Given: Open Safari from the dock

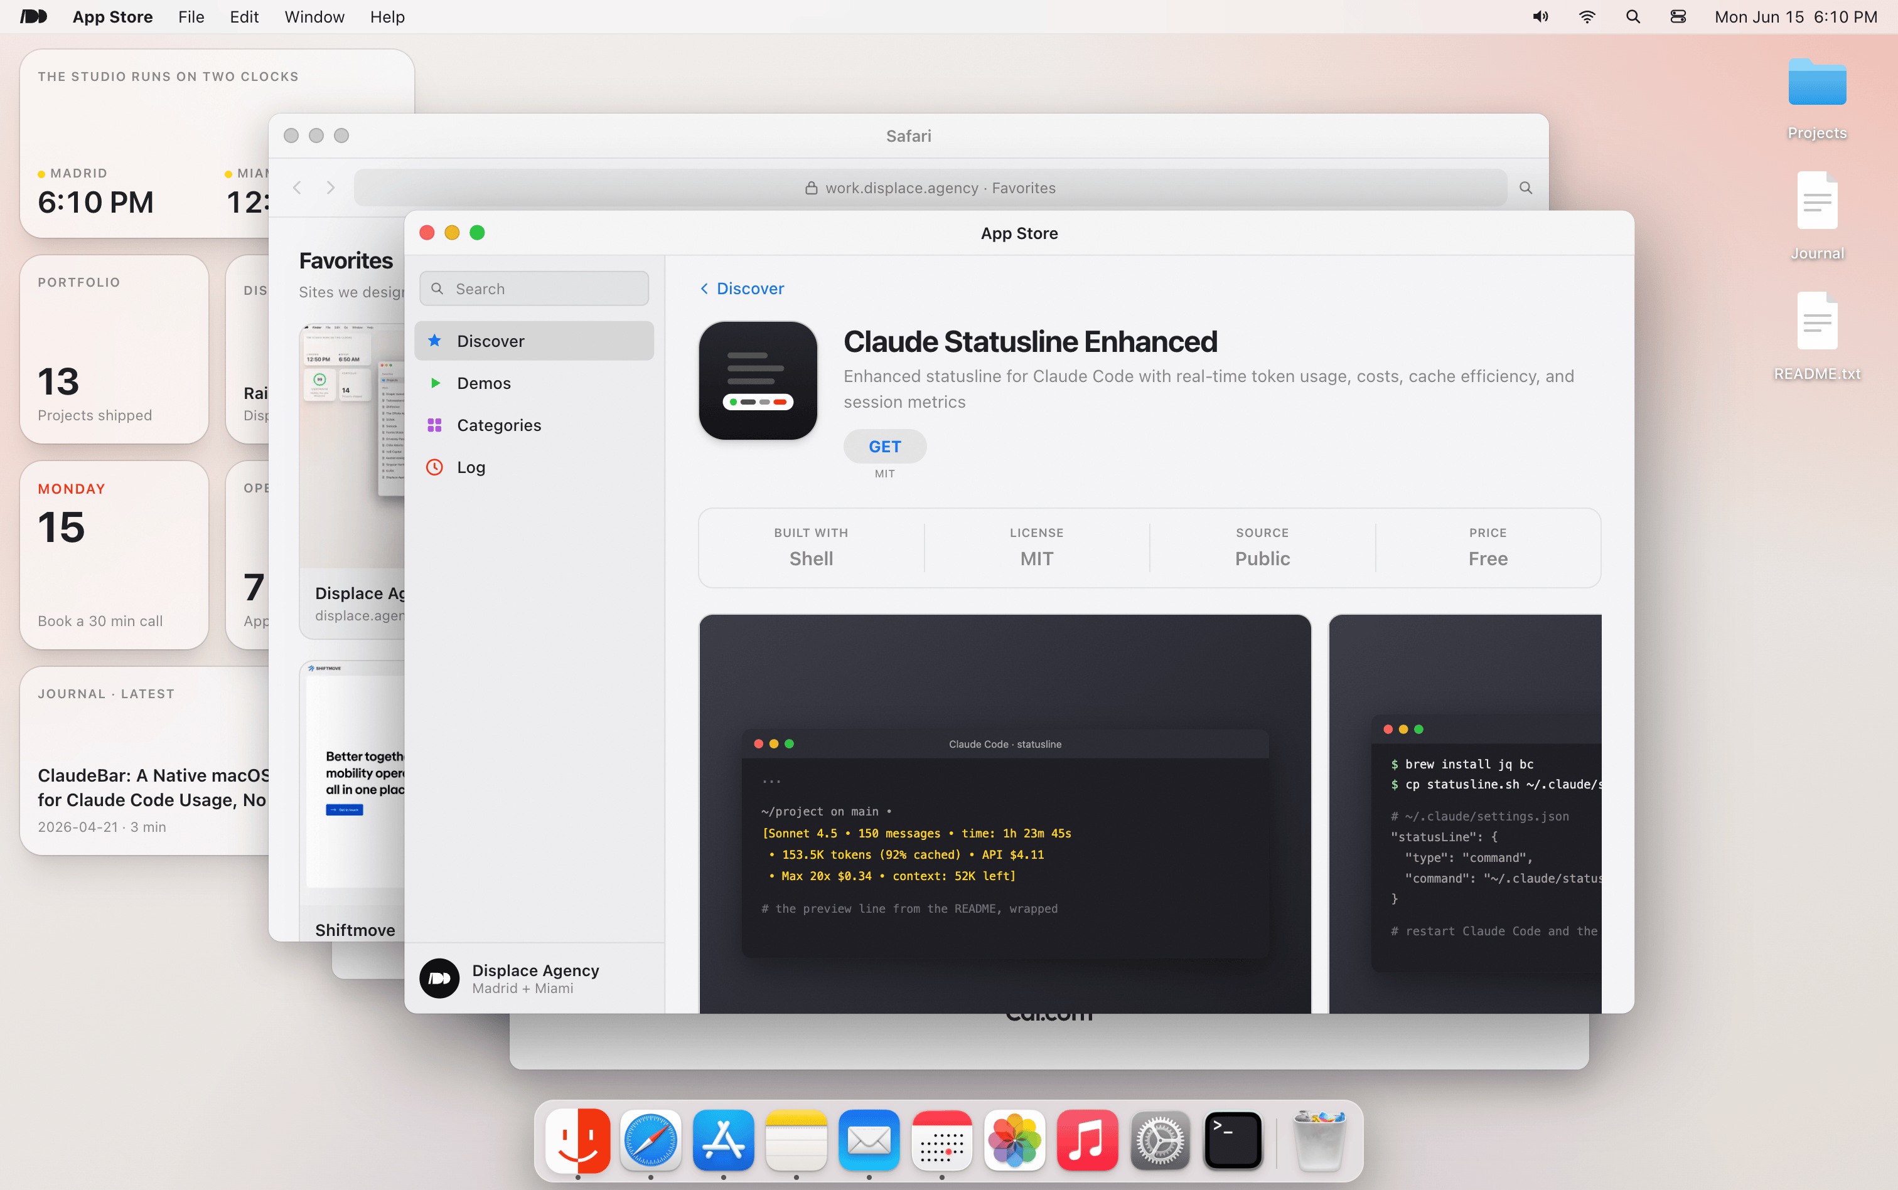Looking at the screenshot, I should point(650,1140).
